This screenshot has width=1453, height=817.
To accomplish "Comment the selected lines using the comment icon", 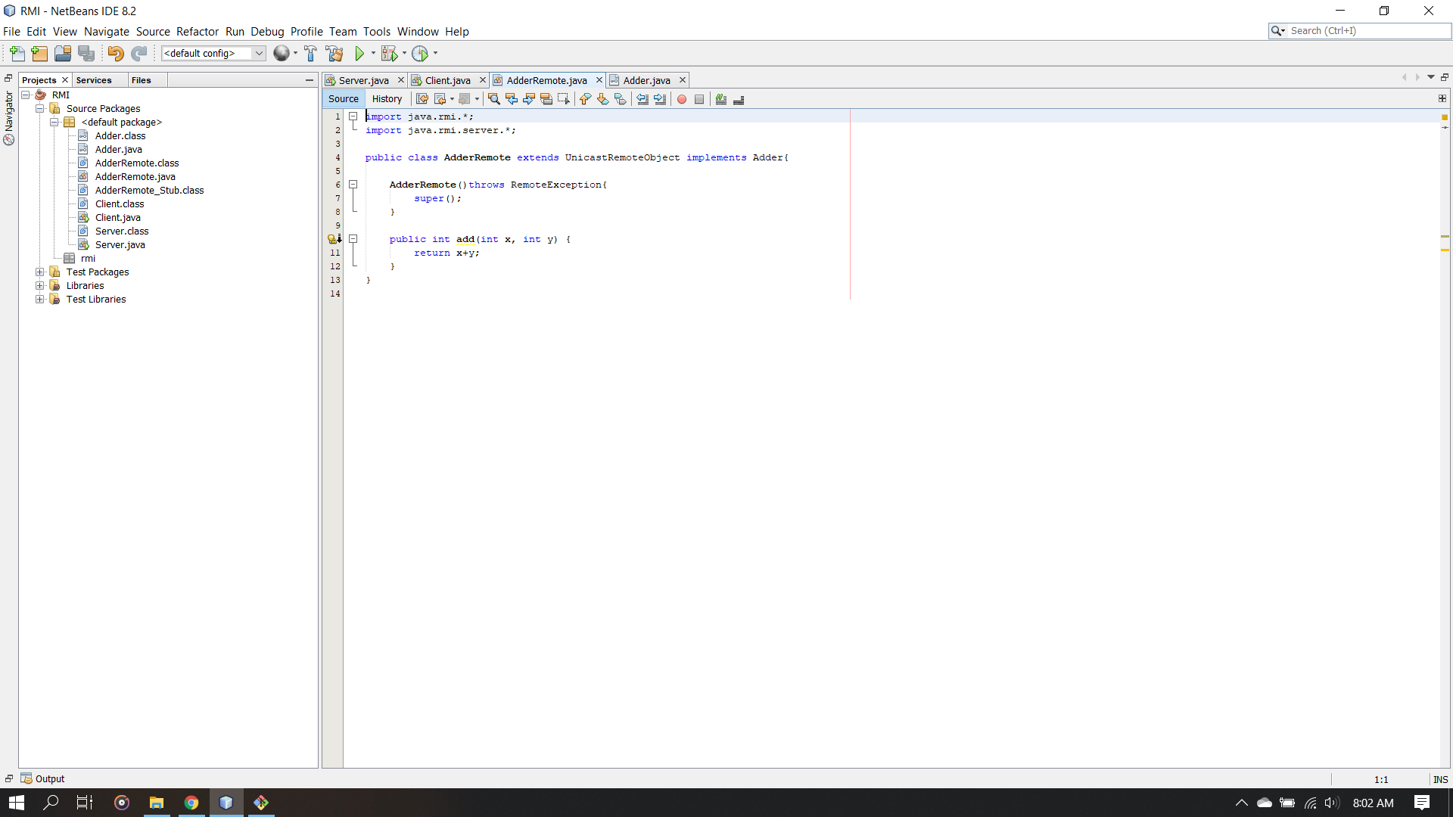I will pyautogui.click(x=720, y=99).
